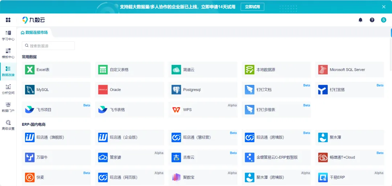
Task: Dismiss the top promotion banner
Action: click(384, 7)
